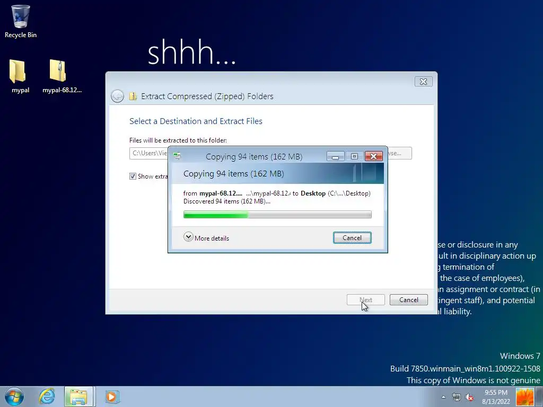Cancel the Extract wizard
543x407 pixels.
tap(409, 300)
